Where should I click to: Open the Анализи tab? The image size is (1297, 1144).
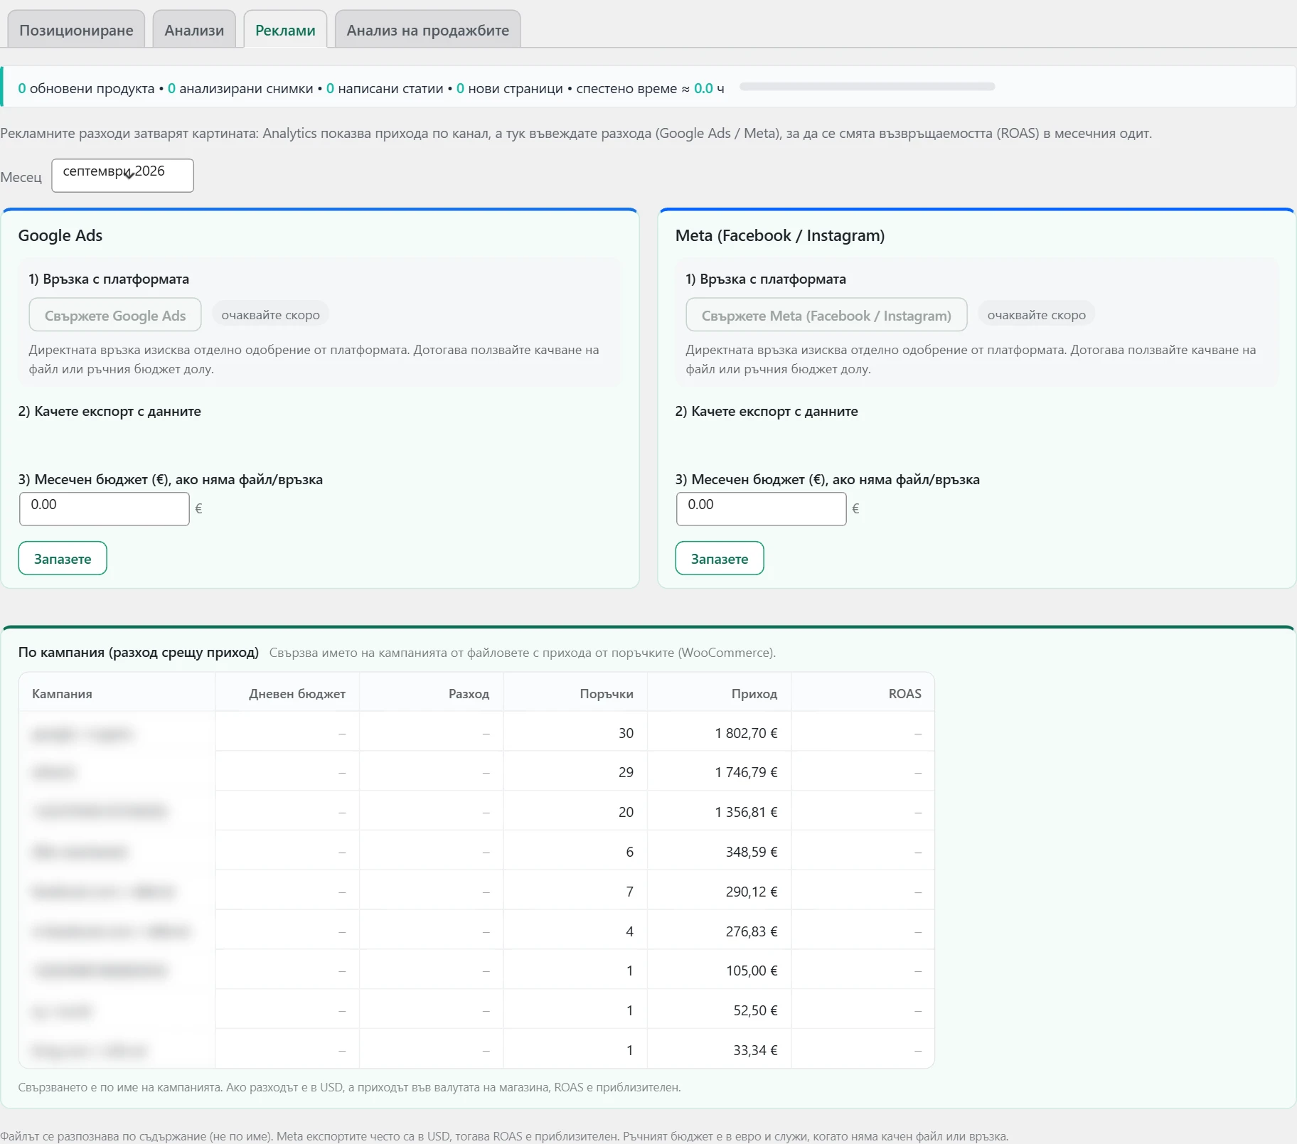(x=194, y=30)
